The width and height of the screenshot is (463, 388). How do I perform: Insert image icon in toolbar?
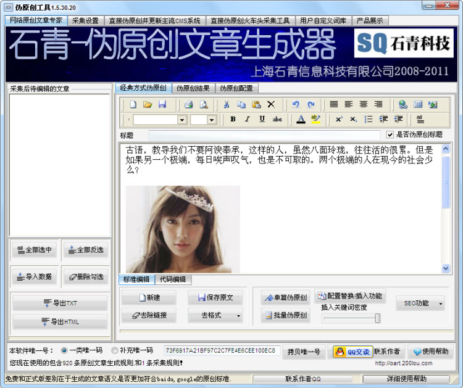433,104
